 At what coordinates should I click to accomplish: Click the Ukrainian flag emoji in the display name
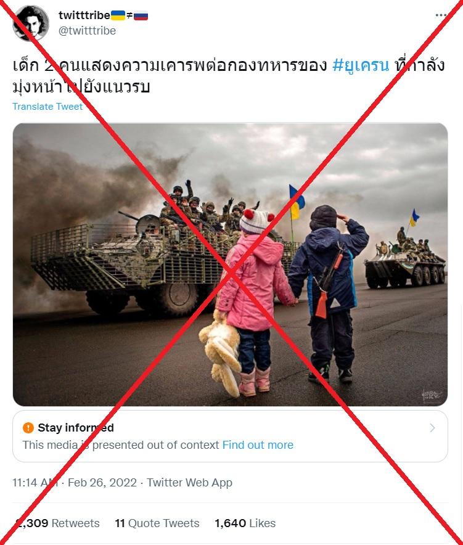click(118, 15)
